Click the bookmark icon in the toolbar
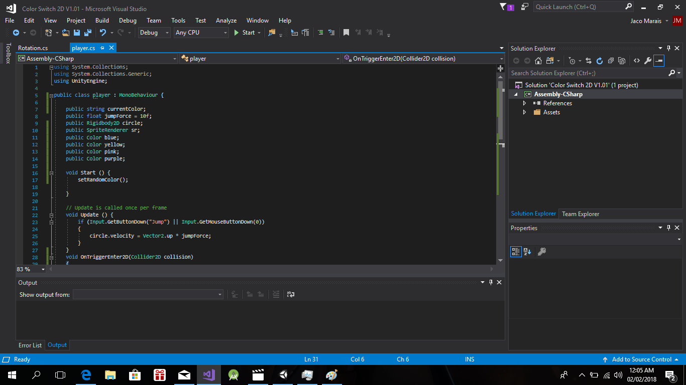Image resolution: width=686 pixels, height=385 pixels. [346, 33]
